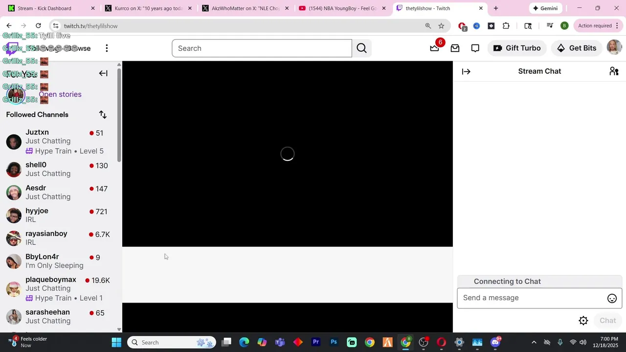Open chat settings gear icon
The image size is (626, 352).
point(583,321)
